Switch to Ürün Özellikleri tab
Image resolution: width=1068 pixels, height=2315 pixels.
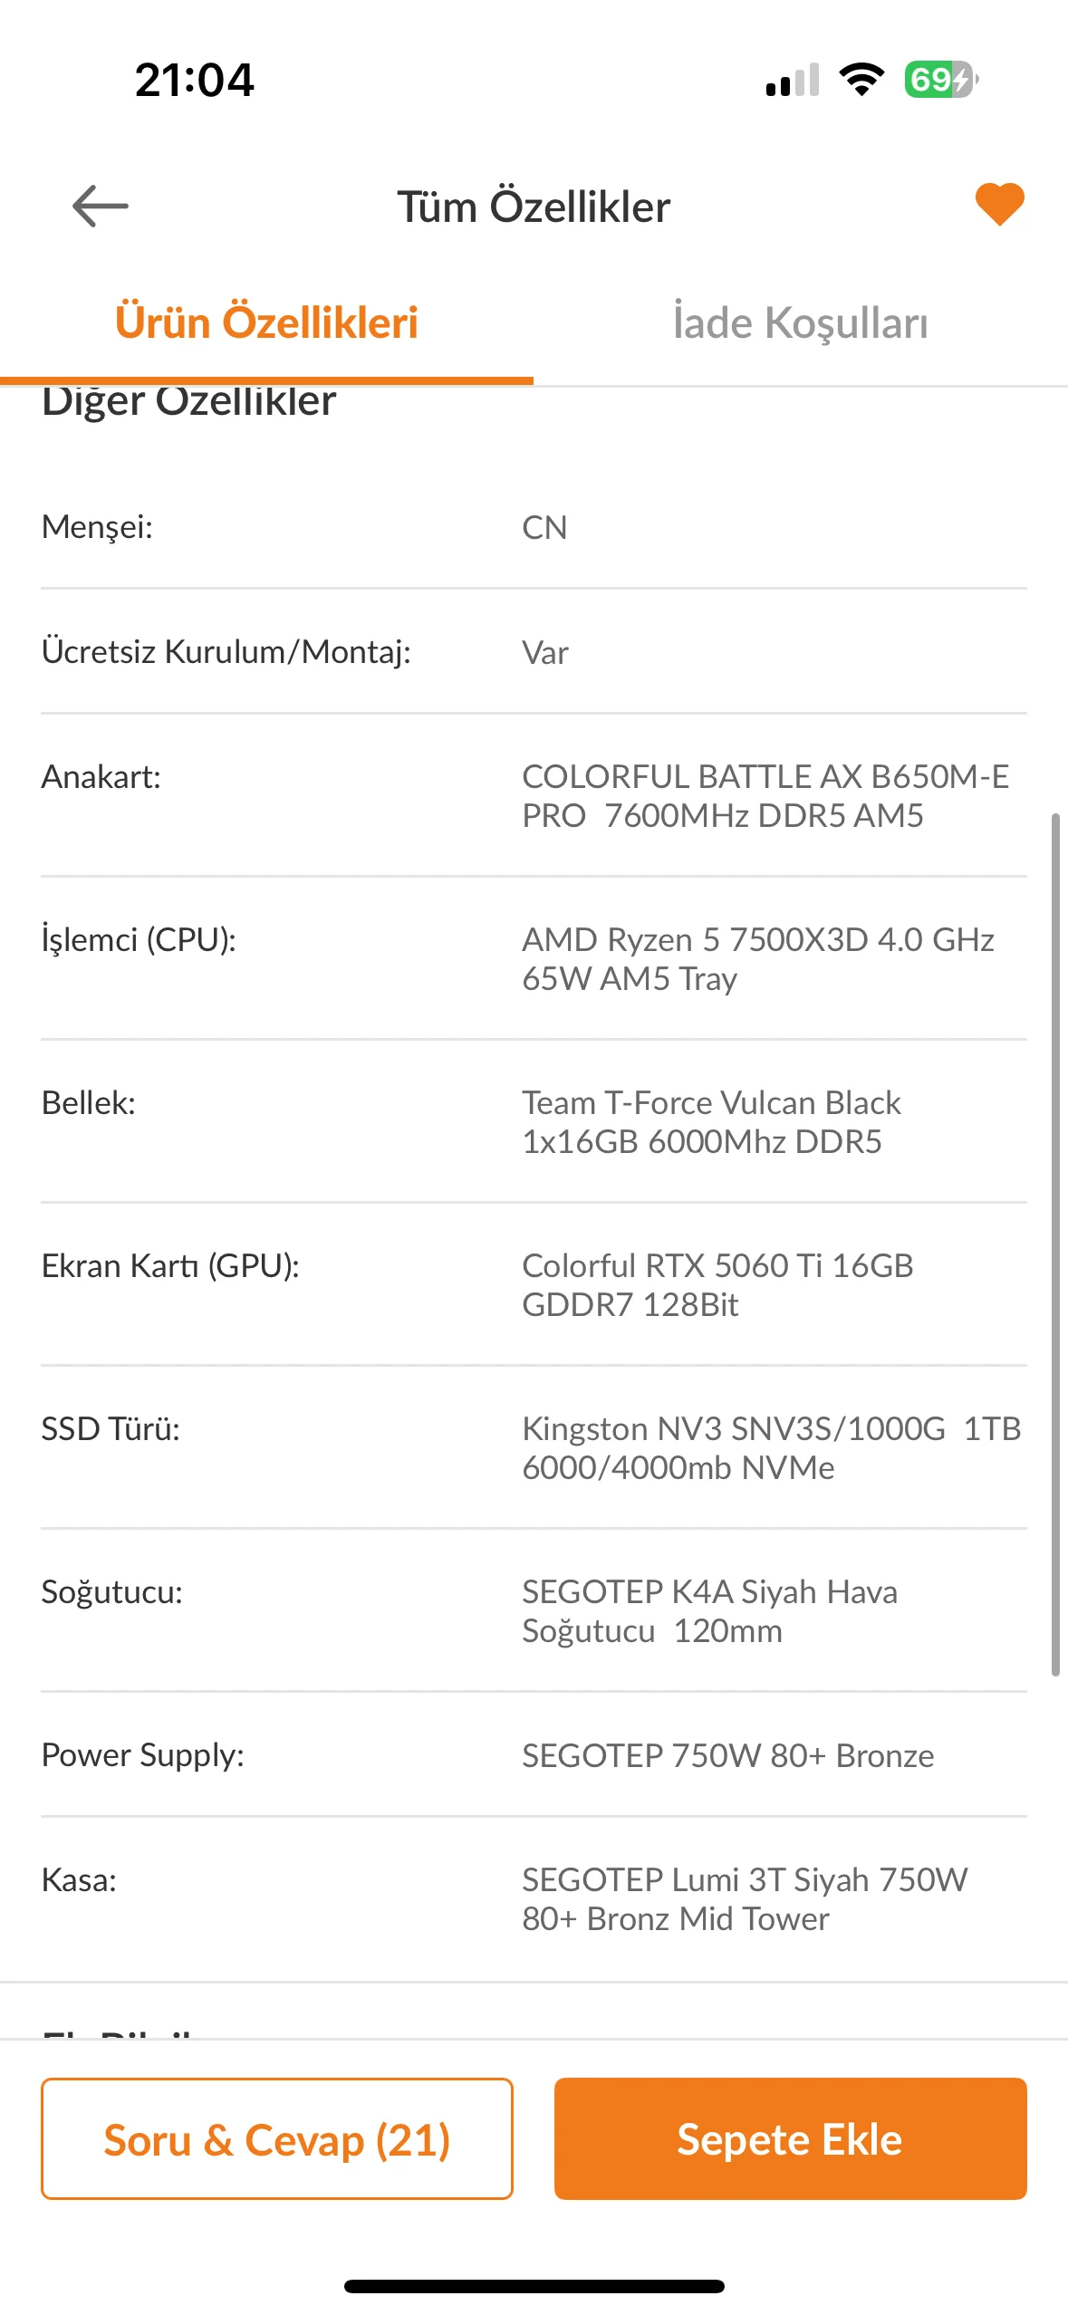[x=266, y=323]
